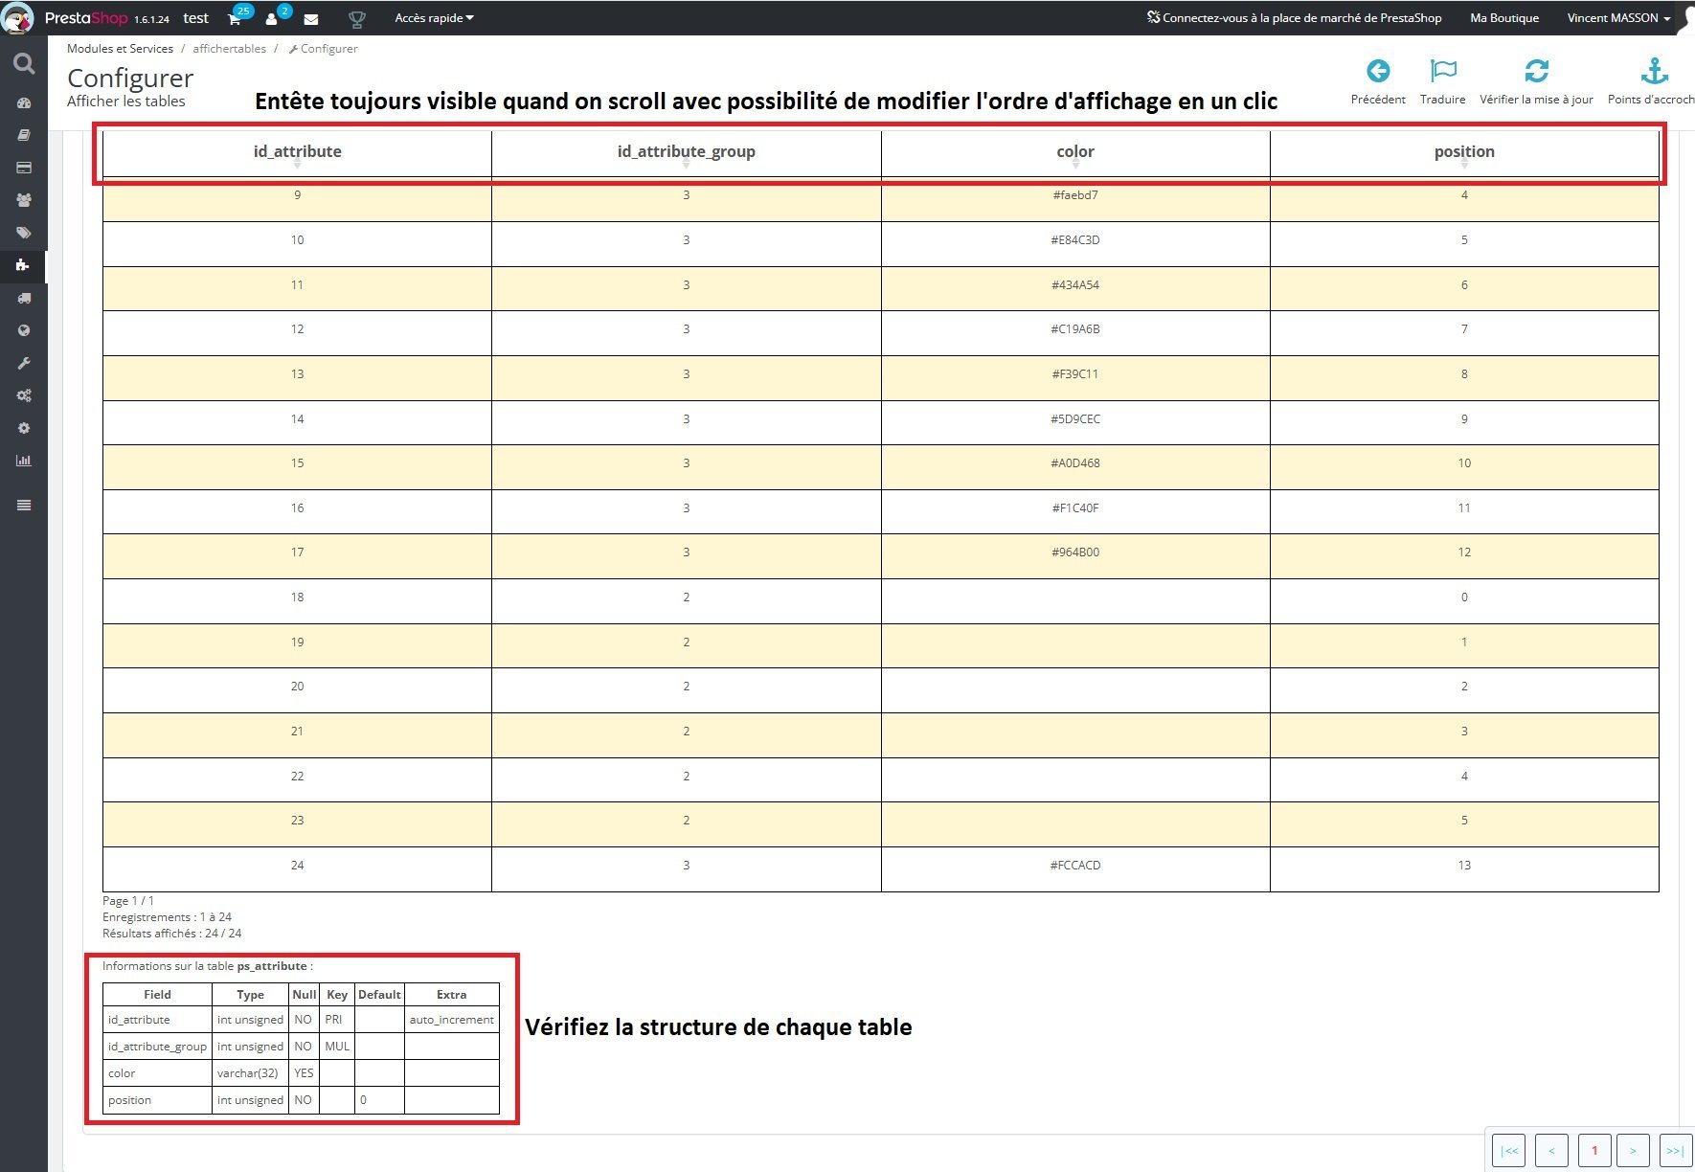This screenshot has width=1695, height=1172.
Task: Open the Administration single-gear sidebar icon
Action: [x=24, y=428]
